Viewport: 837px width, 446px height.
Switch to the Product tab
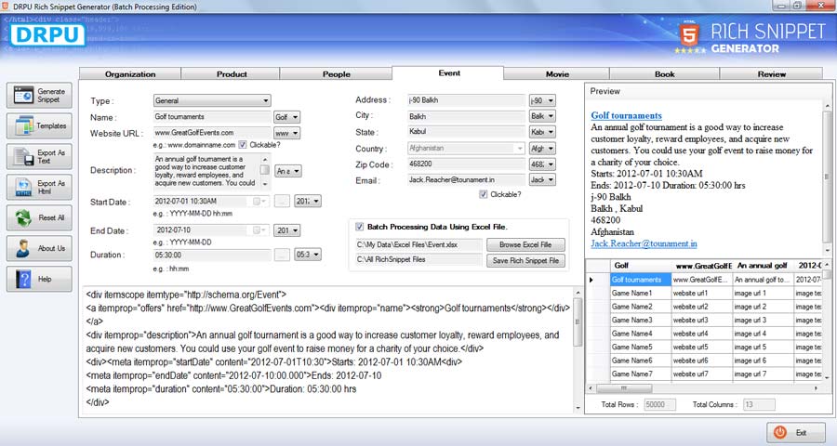(x=232, y=74)
